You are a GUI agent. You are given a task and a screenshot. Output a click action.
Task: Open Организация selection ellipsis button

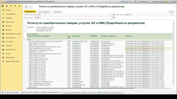tap(173, 15)
